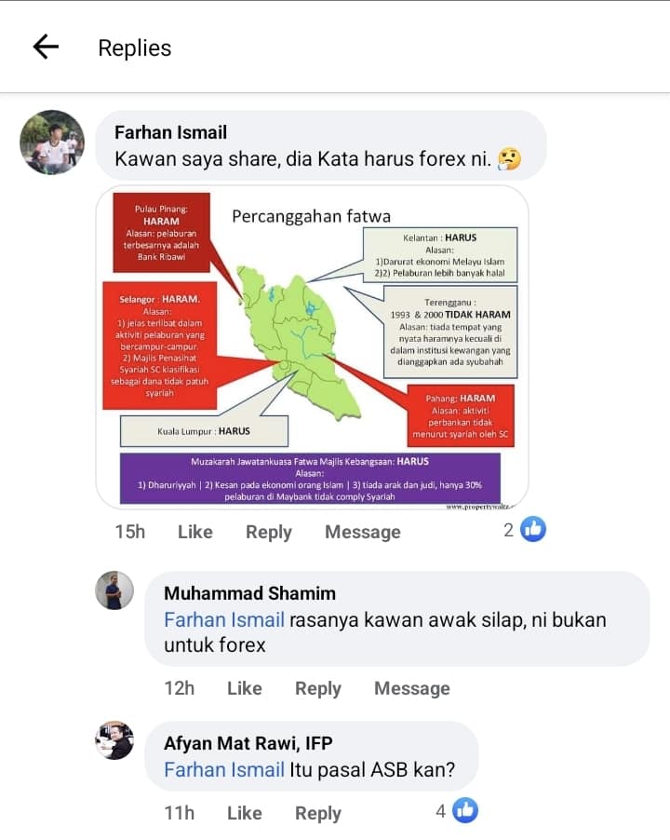Reply to Afyan Mat Rawi's comment
Viewport: 670px width, 840px height.
click(x=318, y=813)
